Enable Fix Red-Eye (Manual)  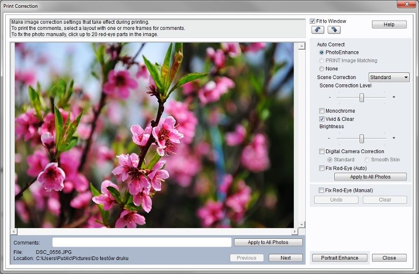coord(321,190)
